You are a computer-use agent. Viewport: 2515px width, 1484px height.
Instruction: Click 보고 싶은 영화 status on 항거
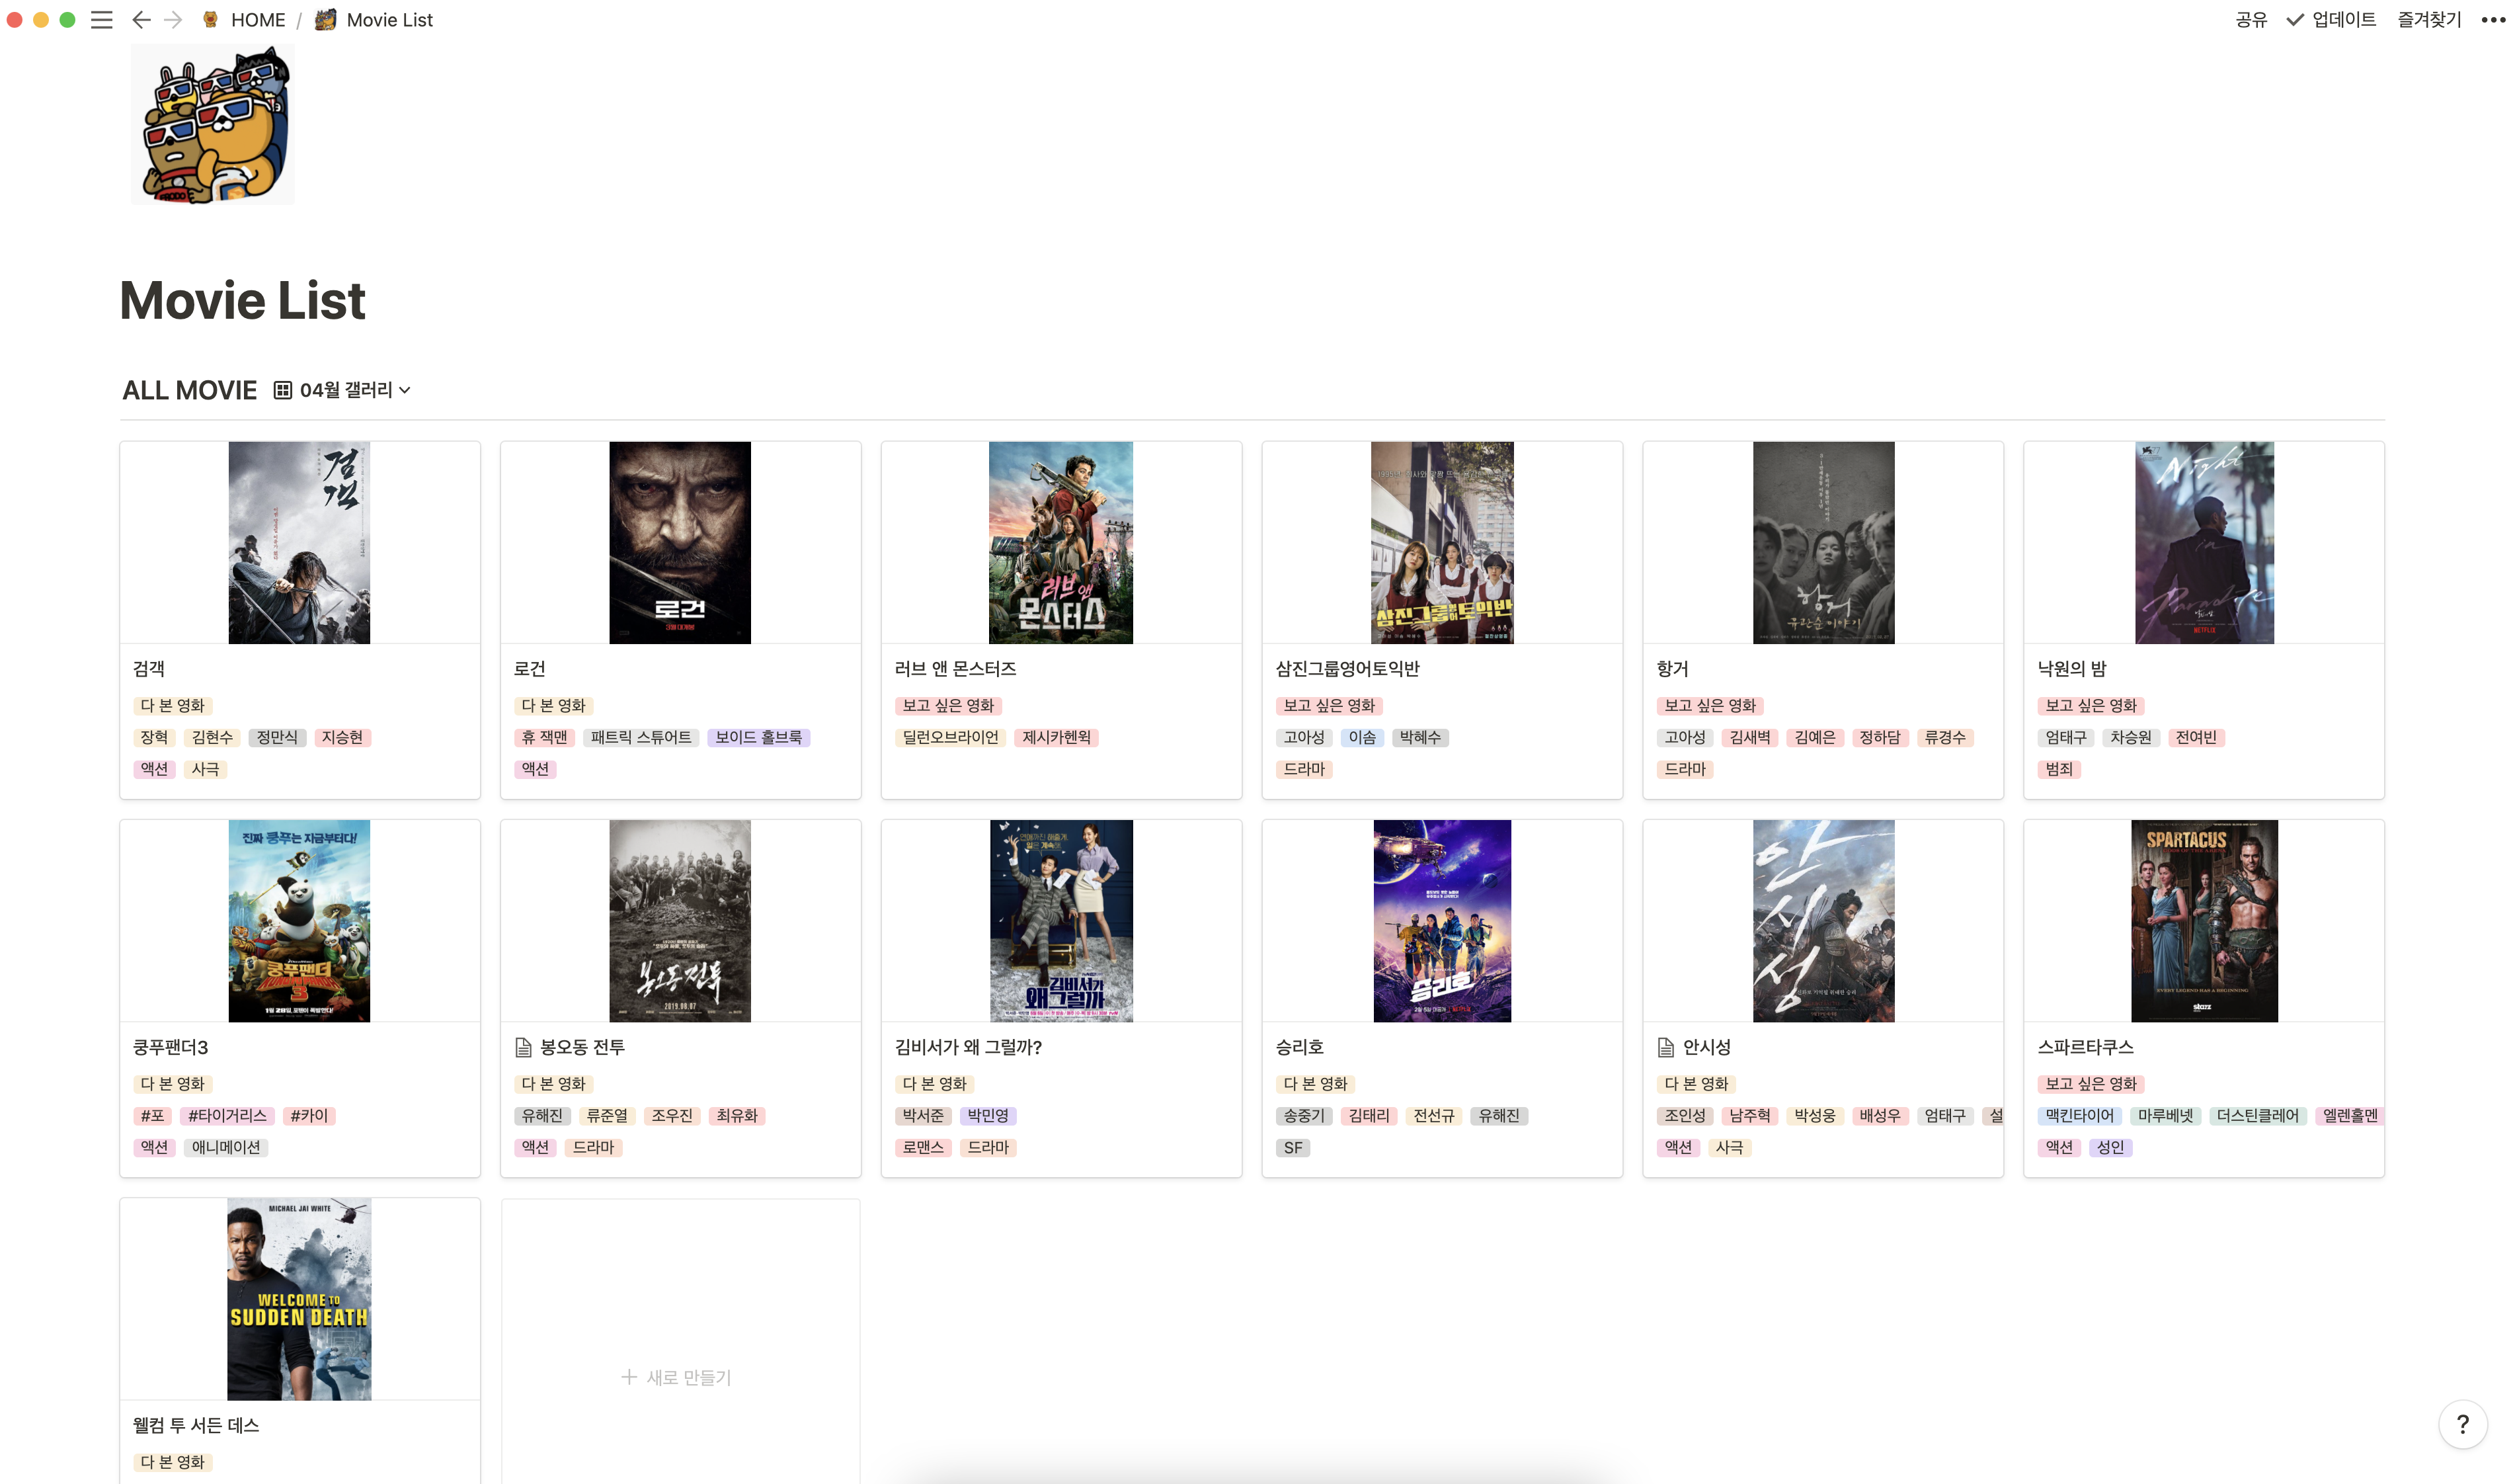1709,705
